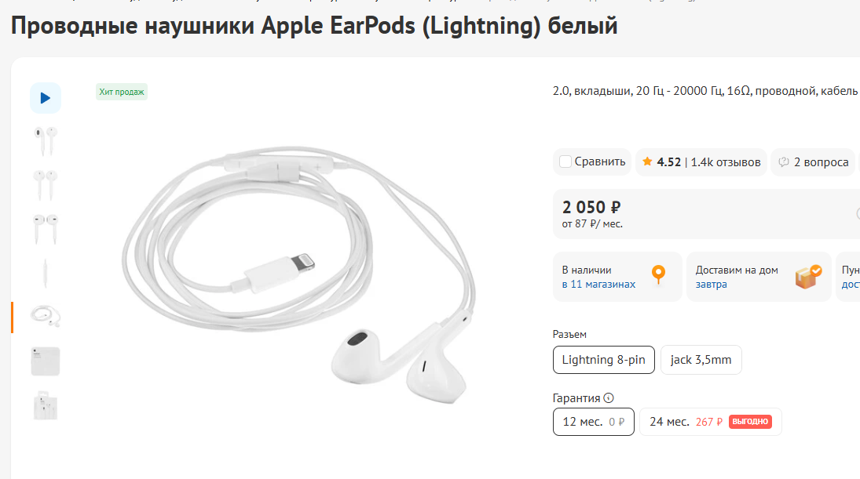Click the questions speech bubble icon

click(x=784, y=161)
